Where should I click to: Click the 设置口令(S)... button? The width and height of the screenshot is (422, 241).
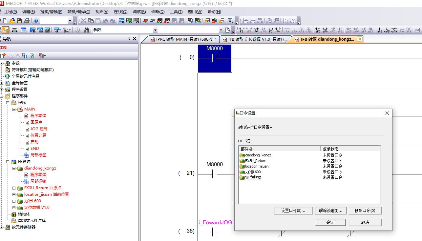coord(293,211)
